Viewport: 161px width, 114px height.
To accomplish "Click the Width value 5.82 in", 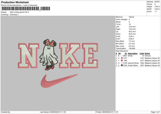I will (157, 9).
